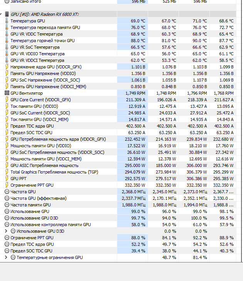
Task: Click clock icon of Частота памяти GPU
Action: tap(7, 205)
